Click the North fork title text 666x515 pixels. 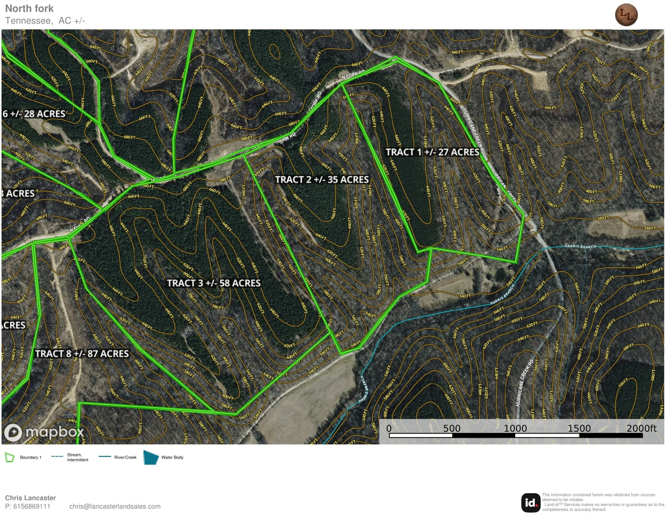point(29,8)
